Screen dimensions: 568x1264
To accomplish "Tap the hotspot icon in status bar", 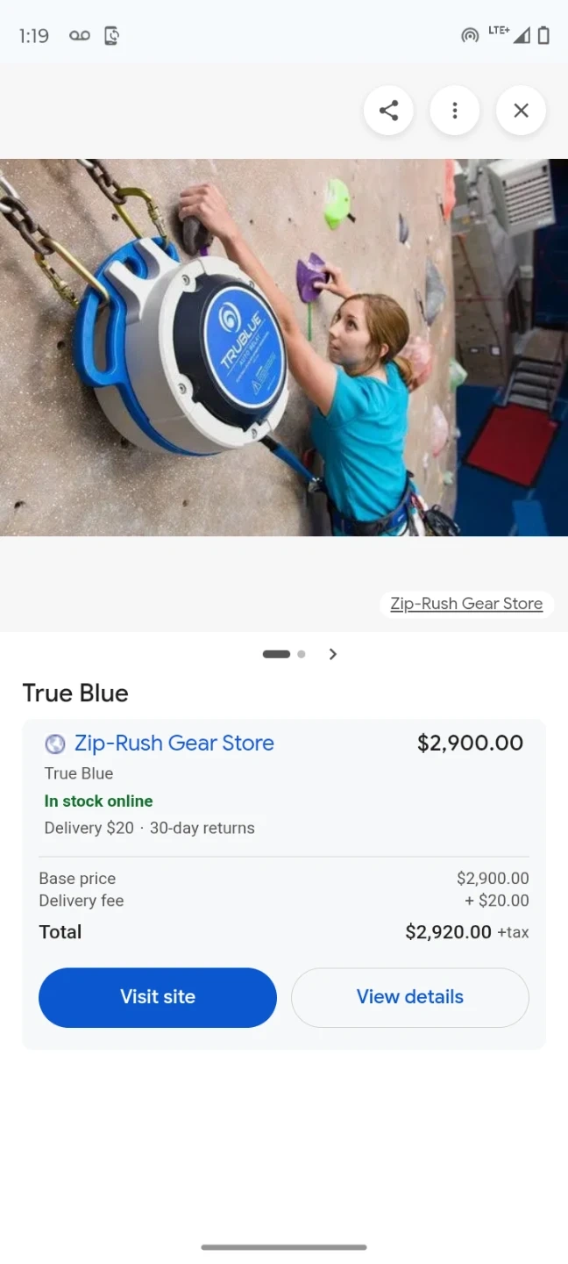I will point(471,36).
